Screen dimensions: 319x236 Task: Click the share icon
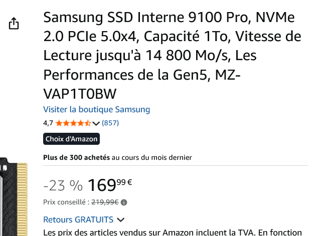point(14,24)
